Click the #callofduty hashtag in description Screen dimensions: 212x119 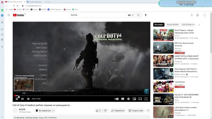pyautogui.click(x=52, y=118)
